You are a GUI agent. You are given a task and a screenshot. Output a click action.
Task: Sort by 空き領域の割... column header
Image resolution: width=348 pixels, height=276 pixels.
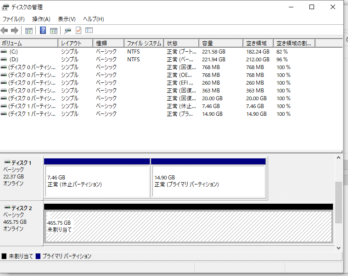tap(294, 43)
